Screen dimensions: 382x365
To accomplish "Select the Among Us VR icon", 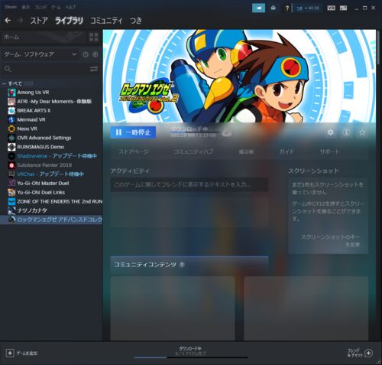I will tap(11, 93).
